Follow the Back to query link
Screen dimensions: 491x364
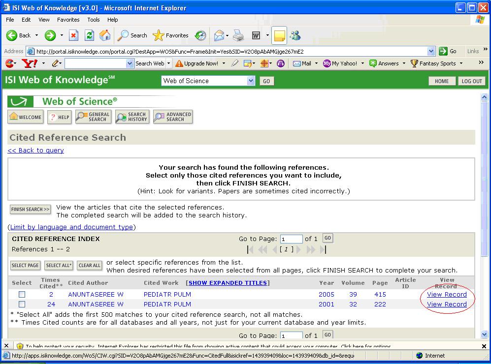(x=35, y=151)
